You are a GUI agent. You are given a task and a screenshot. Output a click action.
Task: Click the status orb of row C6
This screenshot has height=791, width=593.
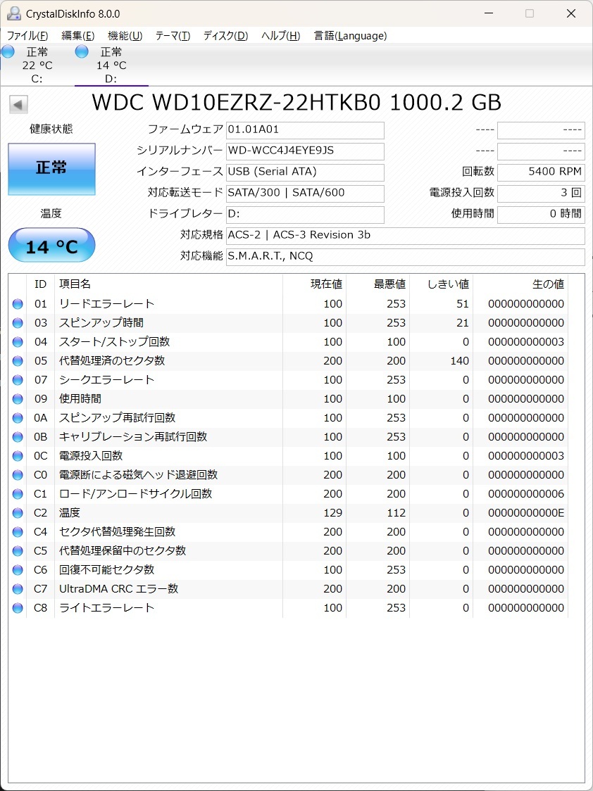click(18, 570)
